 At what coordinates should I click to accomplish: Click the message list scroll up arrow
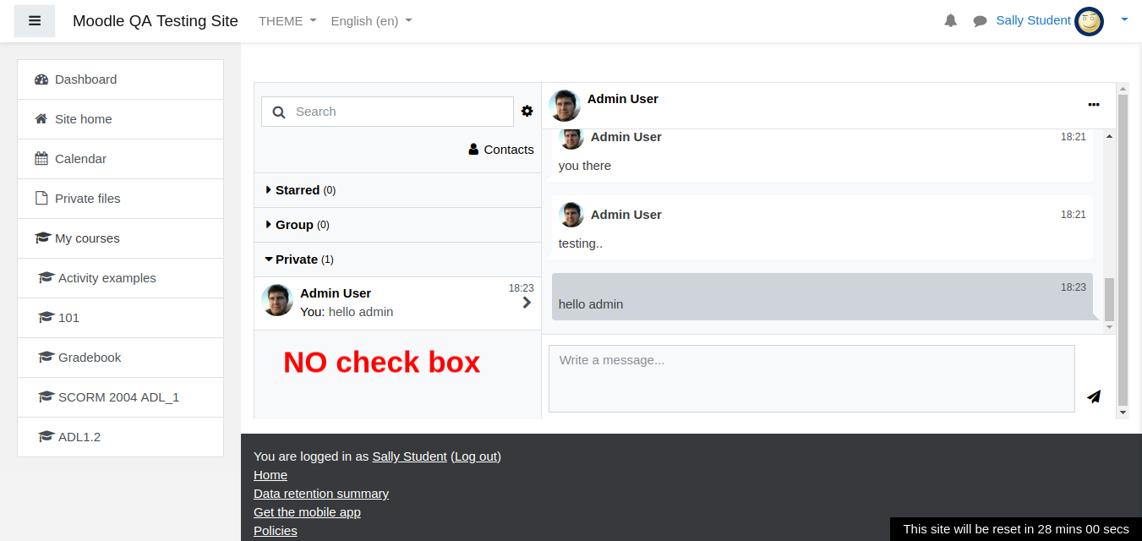[1109, 136]
